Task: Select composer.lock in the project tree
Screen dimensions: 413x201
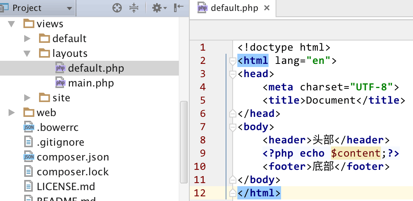Action: click(73, 172)
